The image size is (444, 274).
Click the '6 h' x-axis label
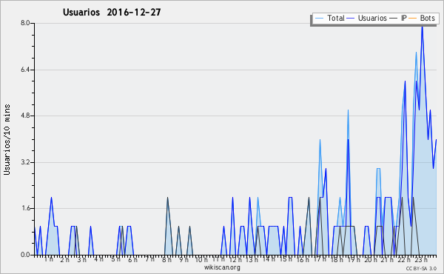(132, 260)
